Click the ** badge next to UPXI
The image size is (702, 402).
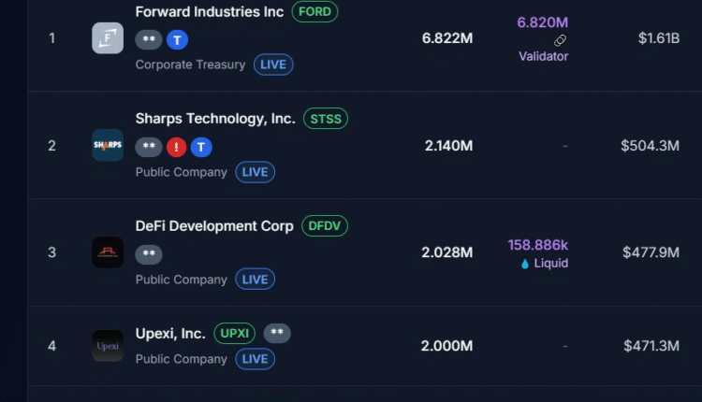pyautogui.click(x=276, y=333)
